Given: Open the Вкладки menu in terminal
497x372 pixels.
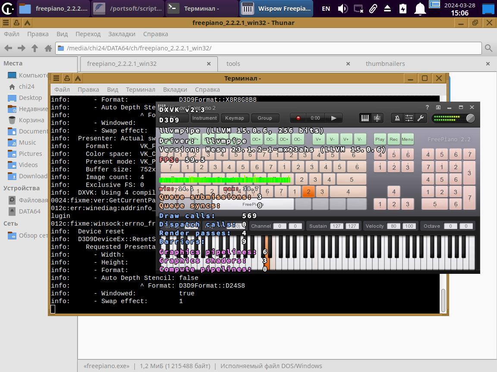Looking at the screenshot, I should point(175,90).
